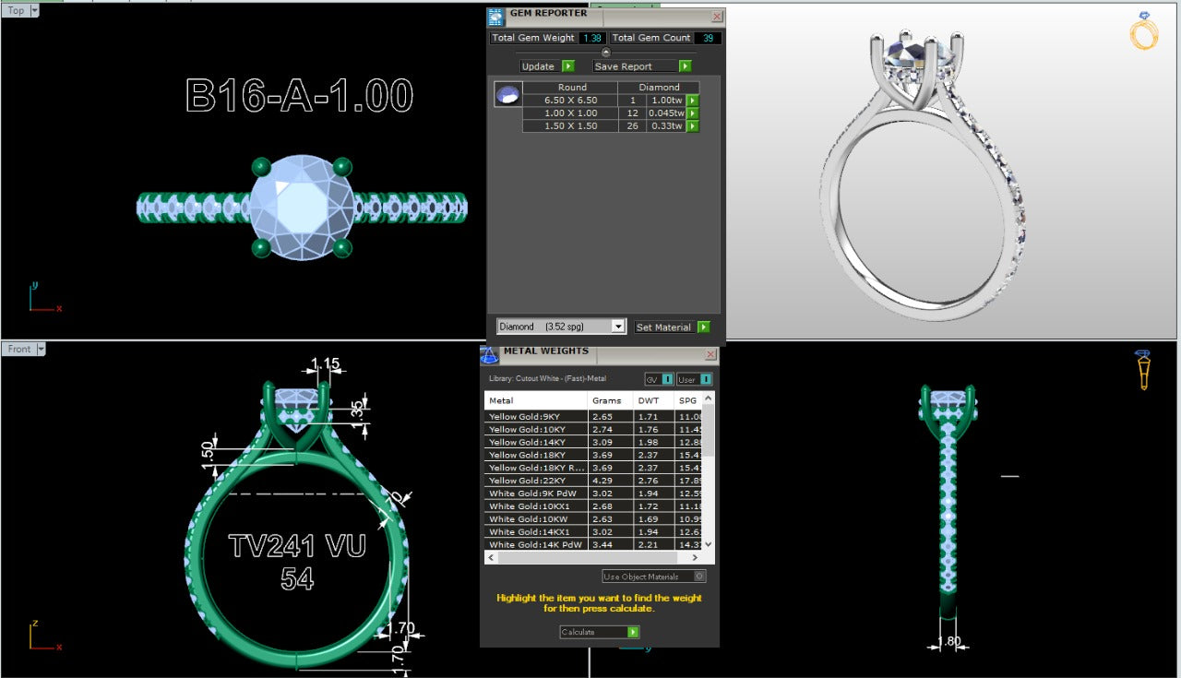Image resolution: width=1181 pixels, height=678 pixels.
Task: Select the White Gold:10KX1 row
Action: (593, 506)
